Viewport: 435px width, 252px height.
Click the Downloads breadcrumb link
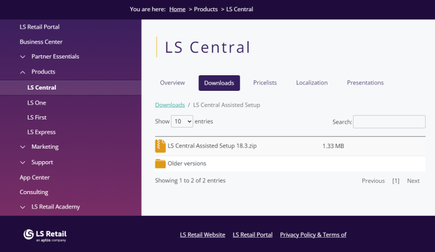(x=170, y=105)
